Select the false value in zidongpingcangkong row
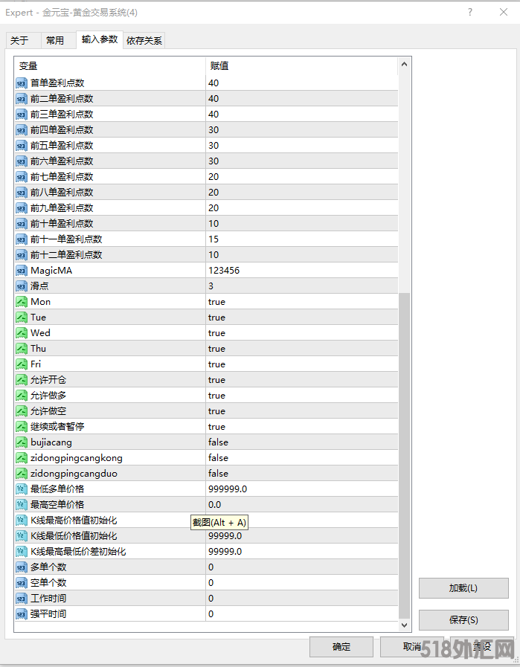 click(218, 458)
